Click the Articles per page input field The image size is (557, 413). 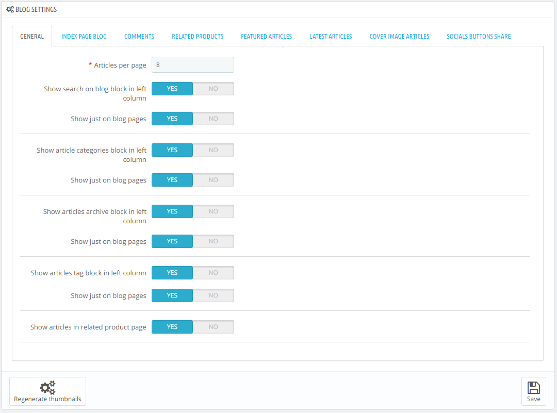tap(193, 64)
